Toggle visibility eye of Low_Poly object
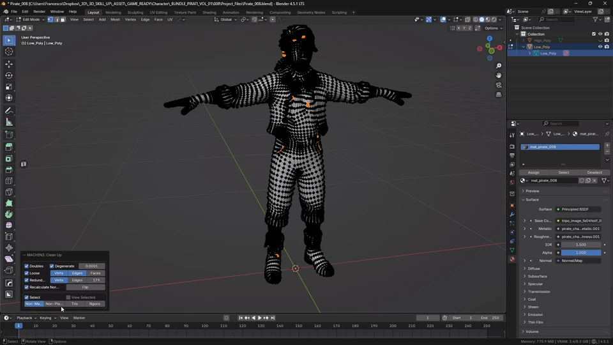This screenshot has width=613, height=345. 600,47
